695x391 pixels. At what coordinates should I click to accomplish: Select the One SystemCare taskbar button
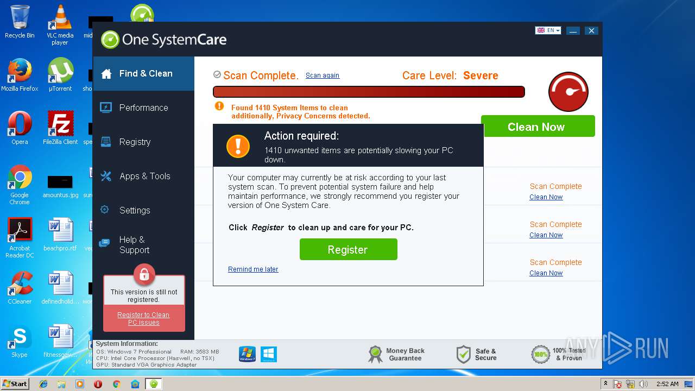[154, 384]
